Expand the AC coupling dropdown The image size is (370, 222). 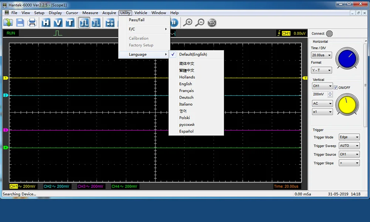(322, 103)
